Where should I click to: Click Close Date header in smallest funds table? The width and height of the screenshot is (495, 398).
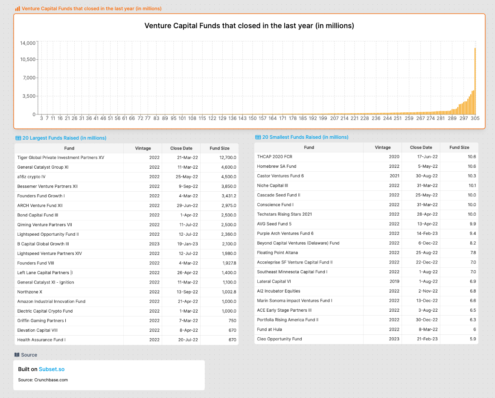tap(421, 147)
